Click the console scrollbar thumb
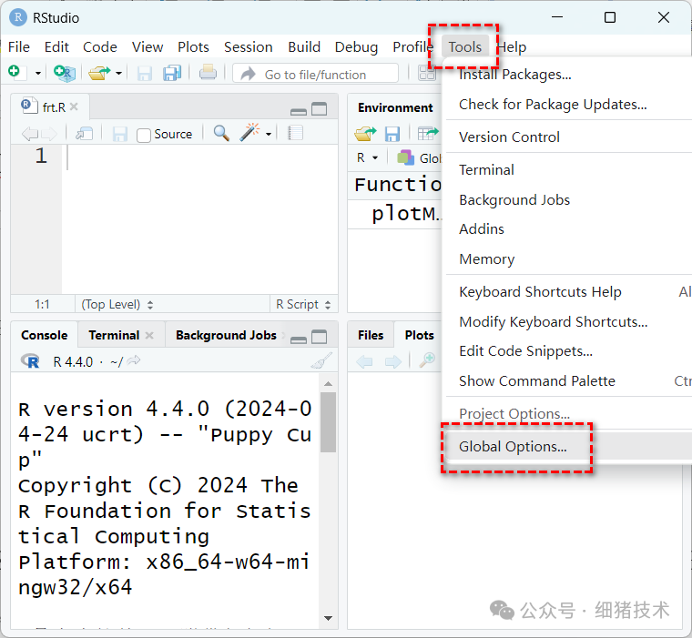Screen dimensions: 692x638 coord(328,422)
